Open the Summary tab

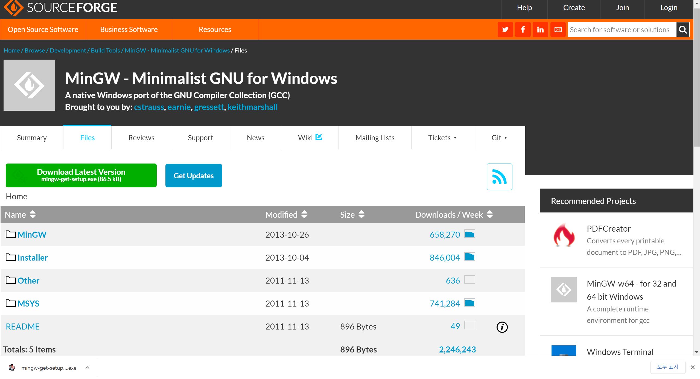32,138
